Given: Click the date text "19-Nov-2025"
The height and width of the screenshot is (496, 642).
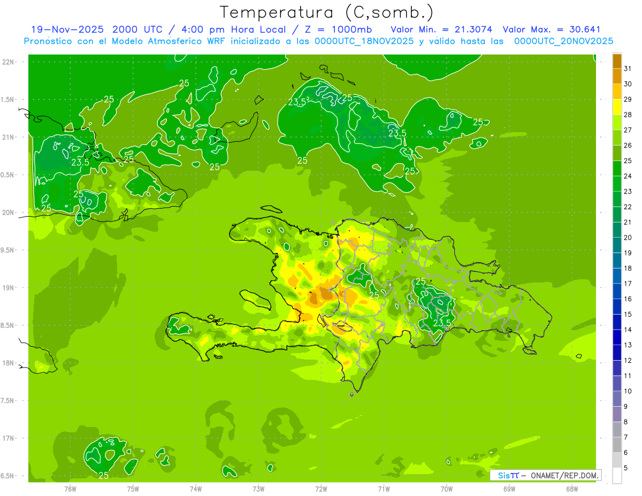Looking at the screenshot, I should click(x=67, y=29).
